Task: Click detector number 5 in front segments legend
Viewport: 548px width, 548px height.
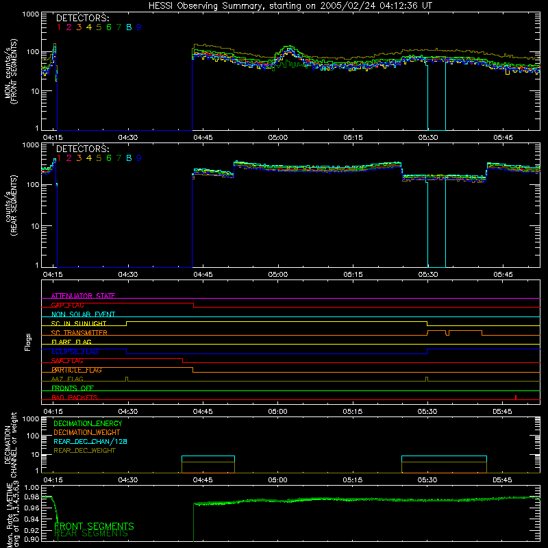Action: [99, 27]
